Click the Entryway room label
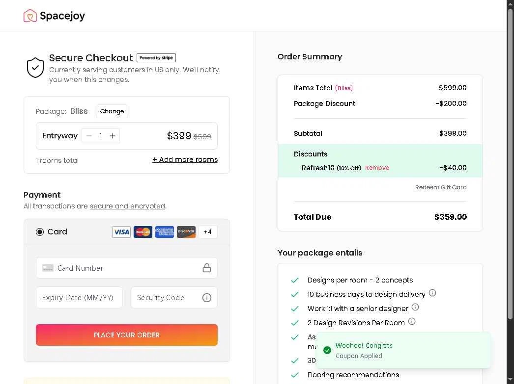 [59, 136]
